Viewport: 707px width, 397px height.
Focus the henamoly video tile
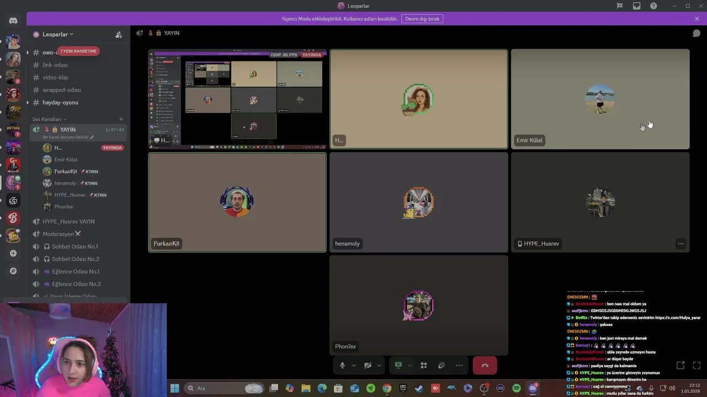click(419, 202)
